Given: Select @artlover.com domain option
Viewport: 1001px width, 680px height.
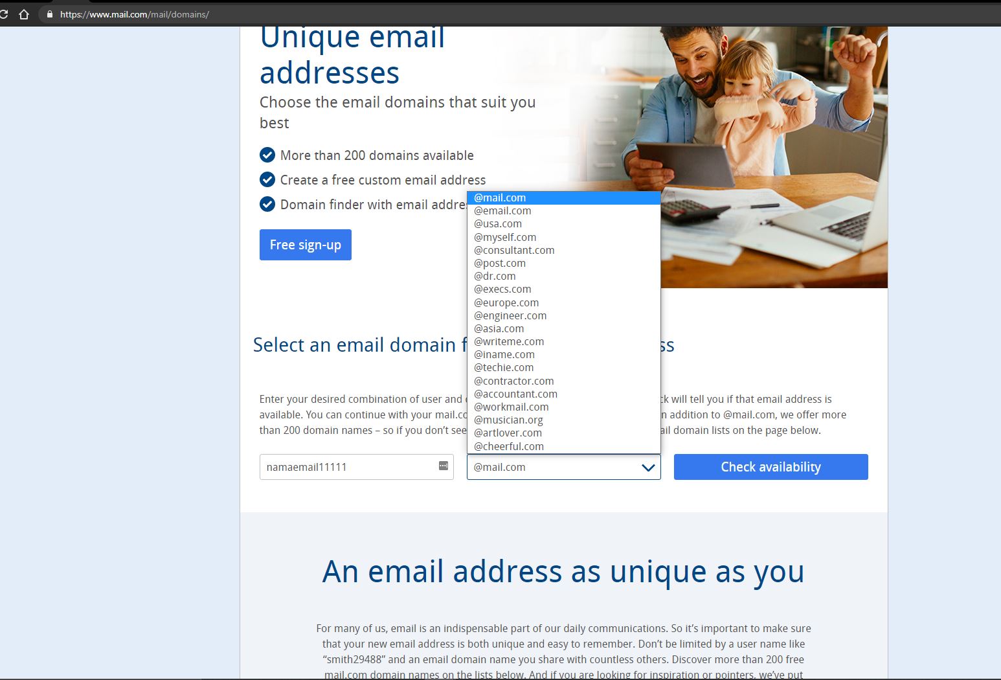Looking at the screenshot, I should 563,433.
